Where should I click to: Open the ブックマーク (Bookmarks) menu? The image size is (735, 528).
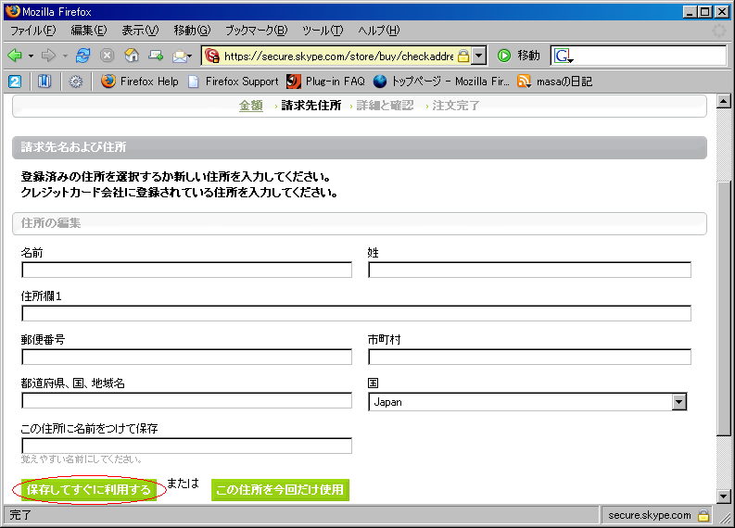pyautogui.click(x=256, y=31)
